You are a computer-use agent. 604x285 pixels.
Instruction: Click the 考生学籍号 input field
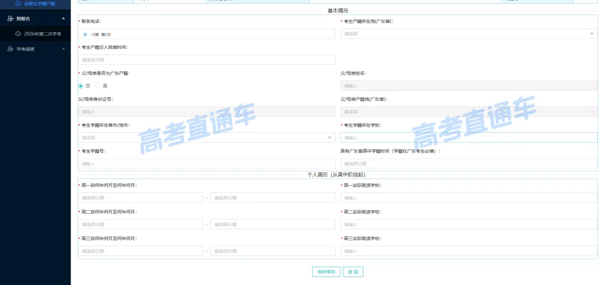[206, 163]
